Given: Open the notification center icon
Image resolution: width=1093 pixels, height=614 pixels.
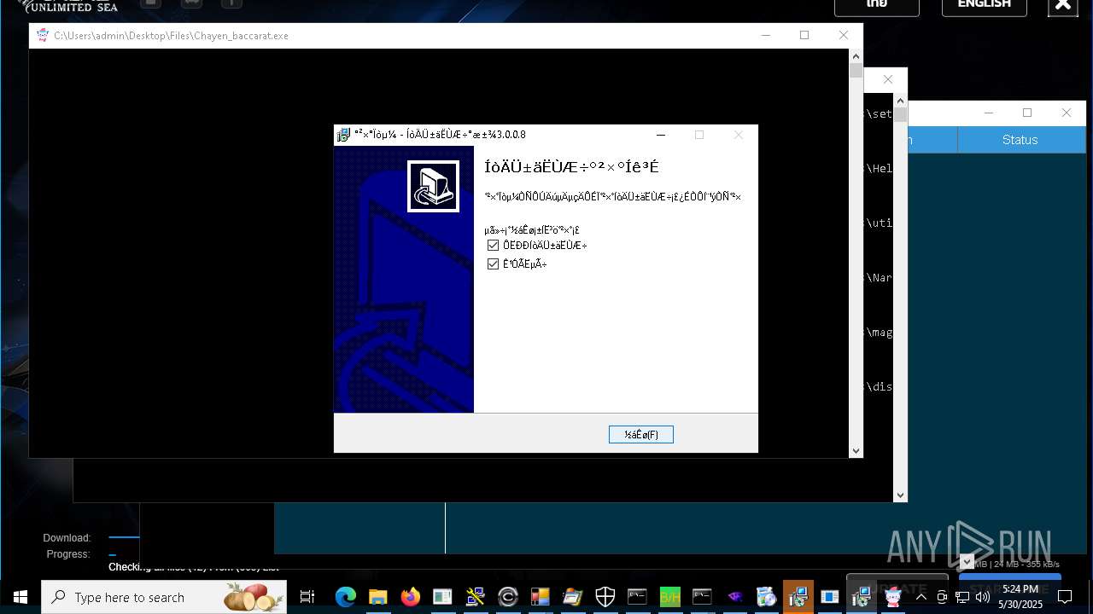Looking at the screenshot, I should 1064,597.
